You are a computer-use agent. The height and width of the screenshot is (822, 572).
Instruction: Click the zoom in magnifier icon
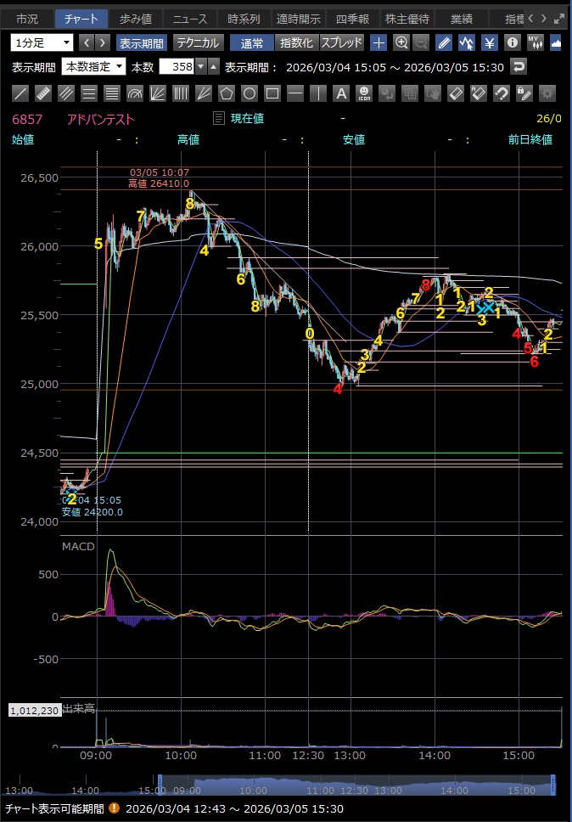[x=401, y=42]
